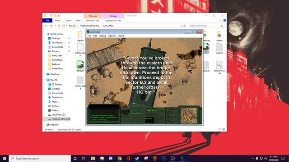Viewport: 289px width, 162px height.
Task: Open Videos under This PC
Action: click(55, 110)
